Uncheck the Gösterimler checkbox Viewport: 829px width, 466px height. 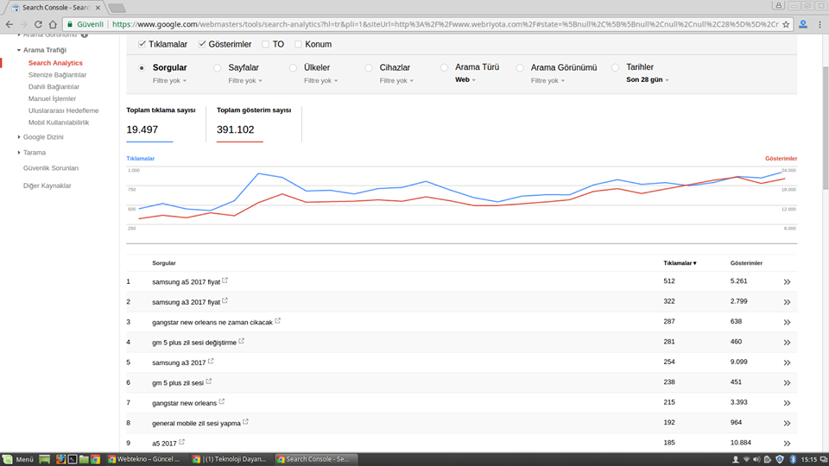pyautogui.click(x=202, y=44)
